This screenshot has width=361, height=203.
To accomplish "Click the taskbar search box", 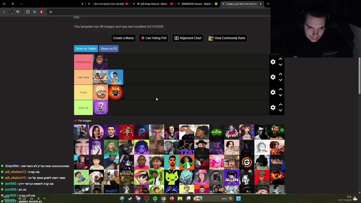I will pyautogui.click(x=214, y=198).
